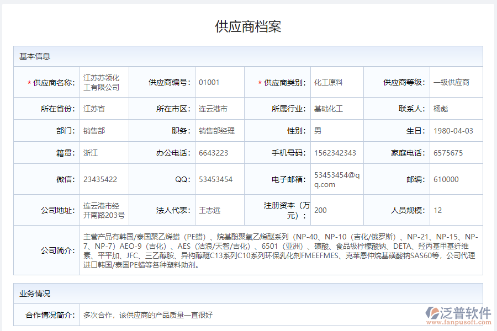Click the 供应商名称 field showing 江苏苏领化工有限公司
497x331 pixels.
[104, 81]
